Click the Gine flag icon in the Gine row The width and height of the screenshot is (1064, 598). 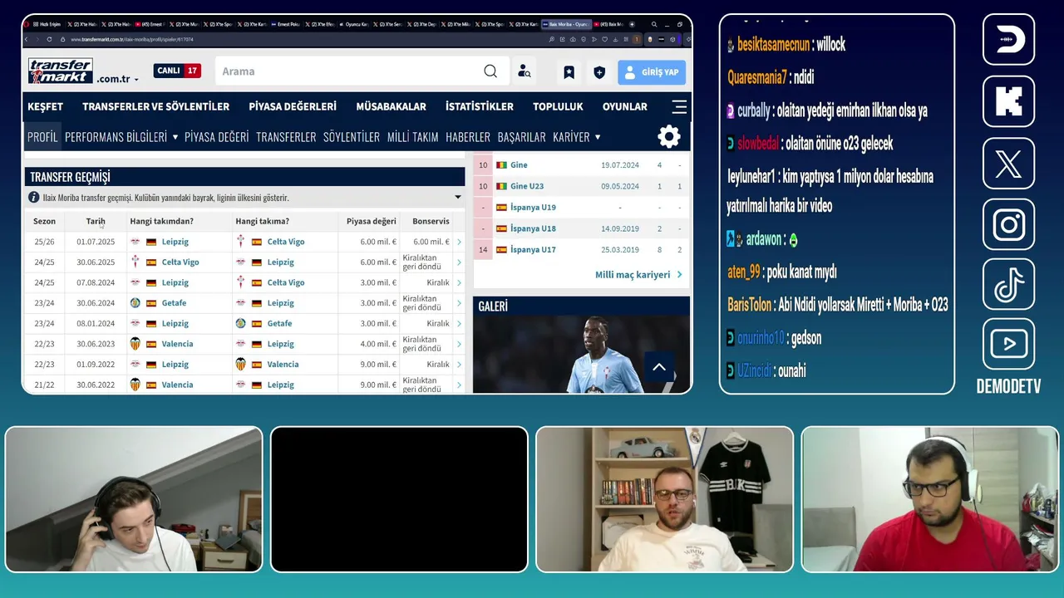point(501,165)
